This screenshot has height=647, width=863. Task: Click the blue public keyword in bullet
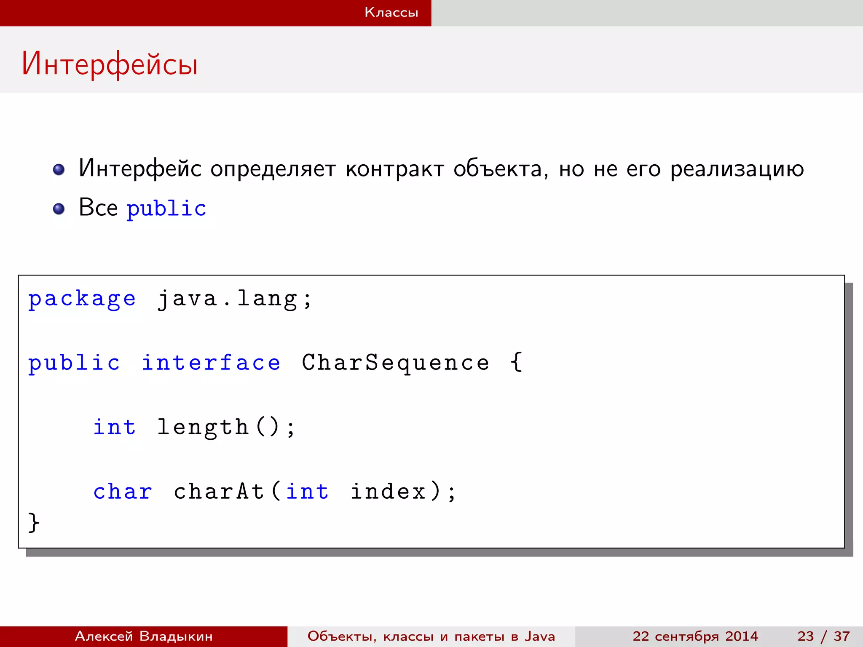166,209
